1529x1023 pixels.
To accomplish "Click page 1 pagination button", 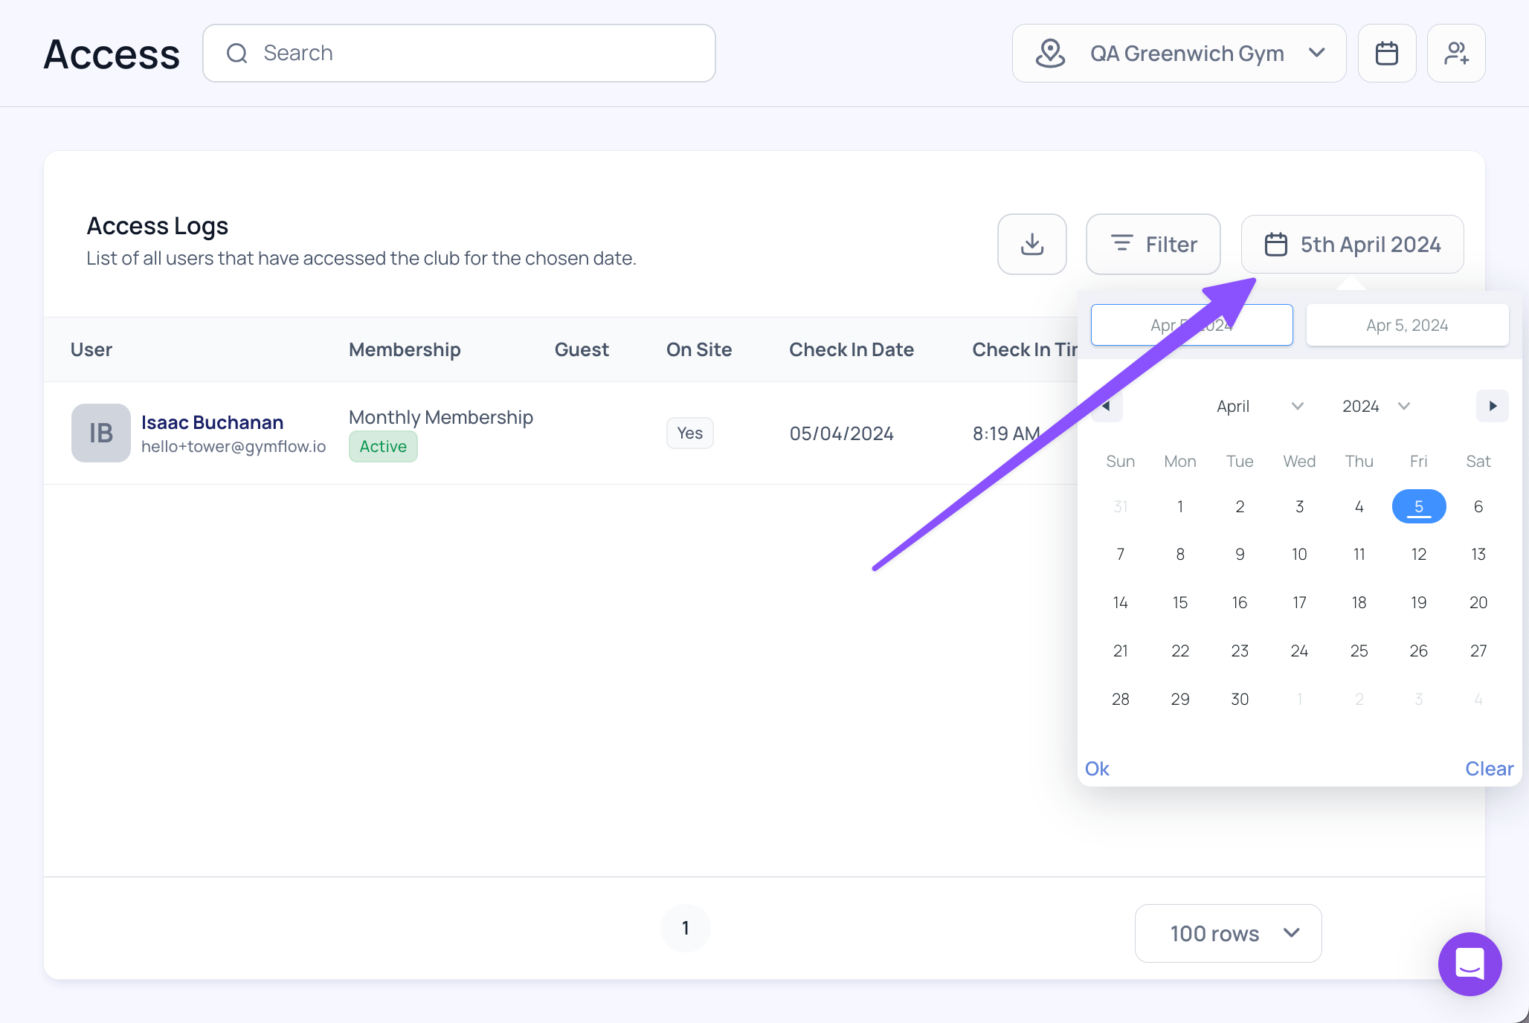I will (685, 928).
